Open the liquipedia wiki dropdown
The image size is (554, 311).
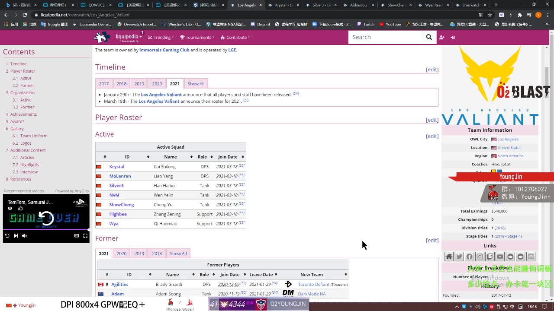[x=129, y=37]
